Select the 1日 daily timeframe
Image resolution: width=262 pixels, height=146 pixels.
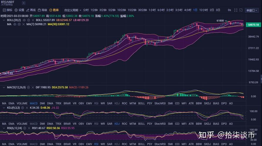click(x=195, y=10)
